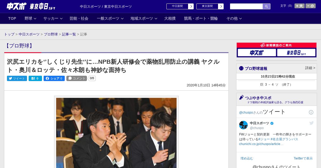Open the 東京新聞 site link
The image size is (321, 168).
click(x=207, y=6)
